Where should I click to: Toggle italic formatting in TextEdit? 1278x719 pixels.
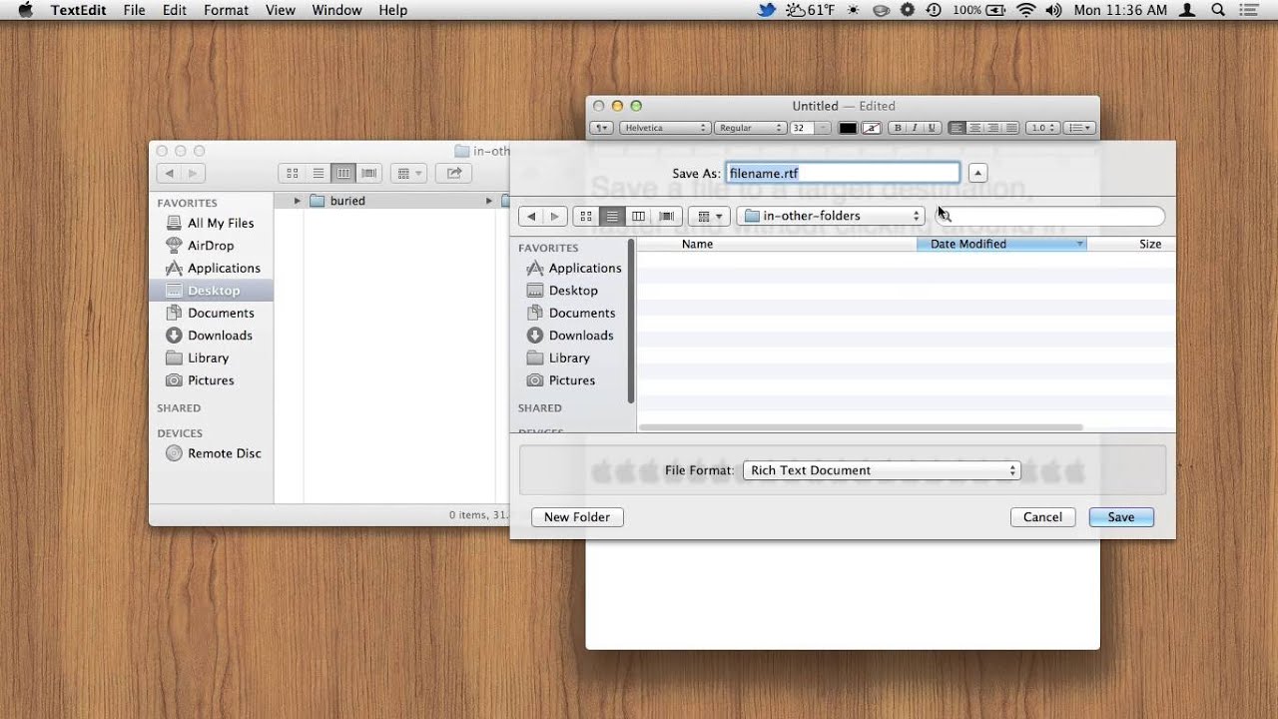[x=915, y=128]
